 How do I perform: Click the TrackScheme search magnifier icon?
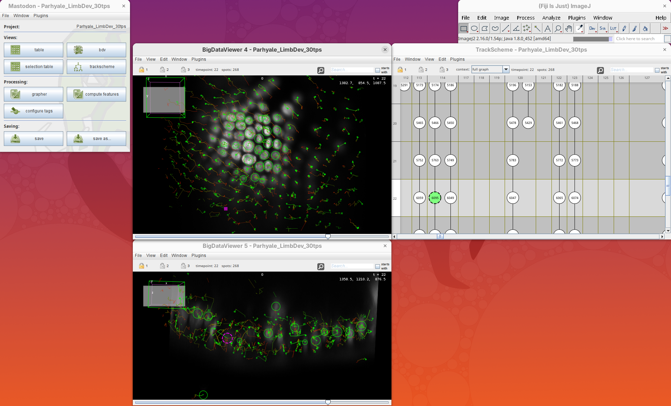[x=600, y=70]
